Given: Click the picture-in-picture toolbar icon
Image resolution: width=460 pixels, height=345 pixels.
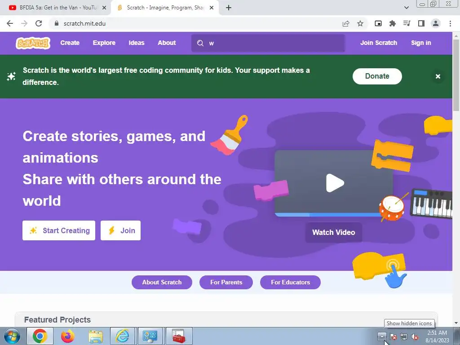Looking at the screenshot, I should [x=378, y=23].
